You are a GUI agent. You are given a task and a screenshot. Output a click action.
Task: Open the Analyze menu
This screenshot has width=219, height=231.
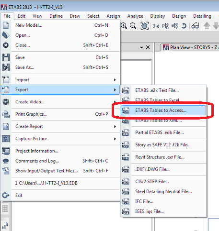pos(135,16)
